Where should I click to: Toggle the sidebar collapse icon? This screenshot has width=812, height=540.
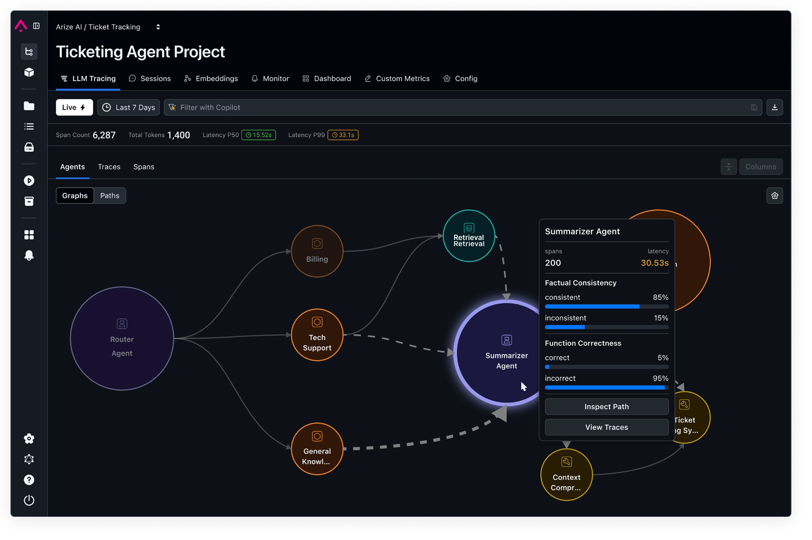[x=36, y=26]
